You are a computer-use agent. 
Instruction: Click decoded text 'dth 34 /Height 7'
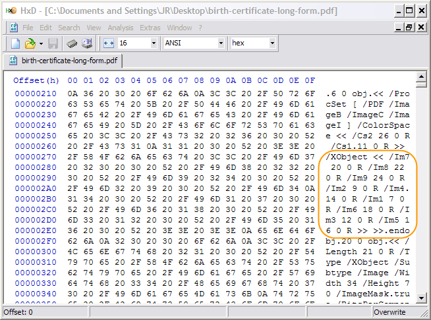(x=368, y=283)
